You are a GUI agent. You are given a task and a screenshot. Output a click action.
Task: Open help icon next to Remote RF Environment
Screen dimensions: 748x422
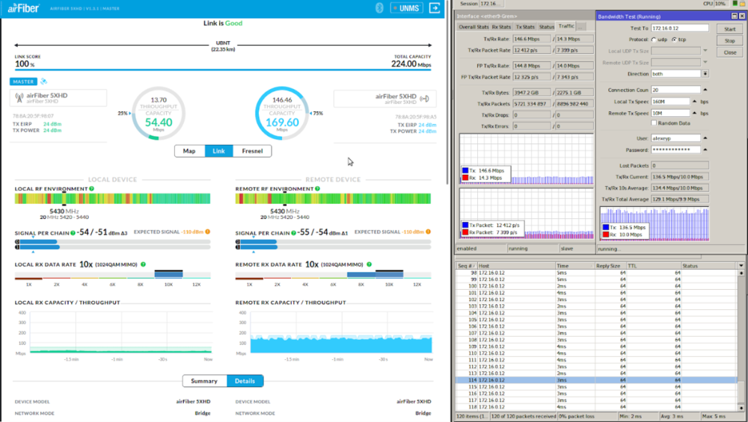[318, 189]
